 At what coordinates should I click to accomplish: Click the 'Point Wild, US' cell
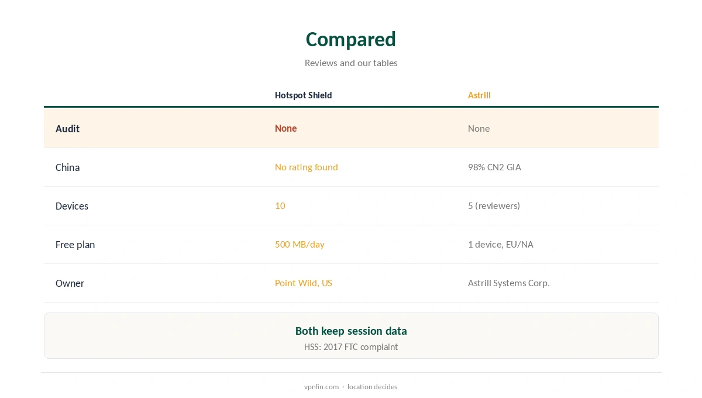303,283
